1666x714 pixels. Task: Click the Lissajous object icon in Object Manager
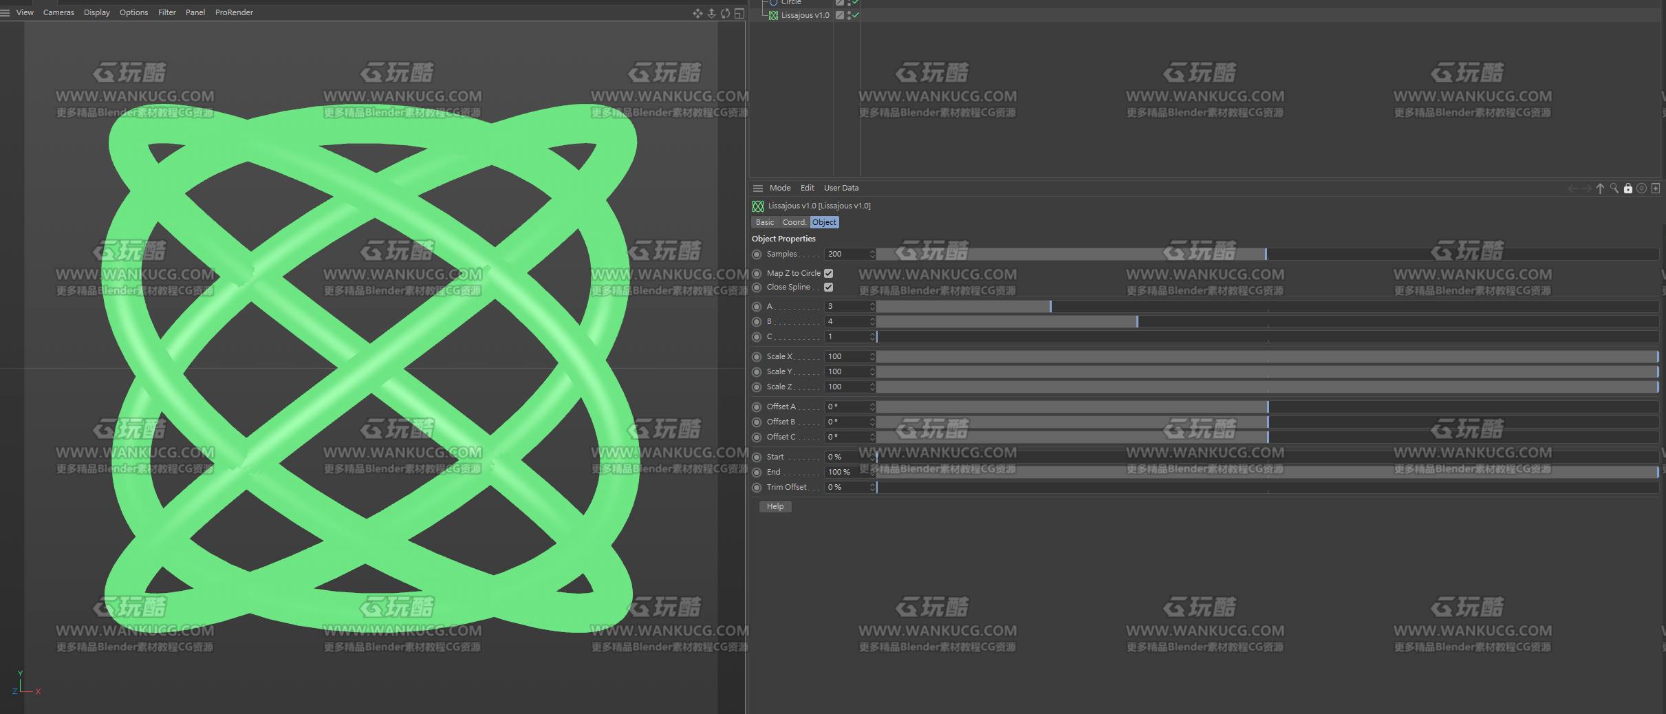click(x=773, y=15)
